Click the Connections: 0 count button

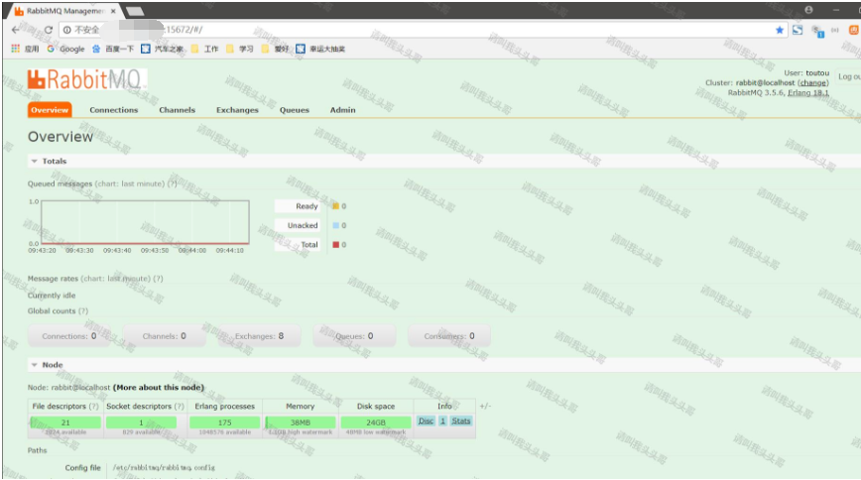pos(69,336)
